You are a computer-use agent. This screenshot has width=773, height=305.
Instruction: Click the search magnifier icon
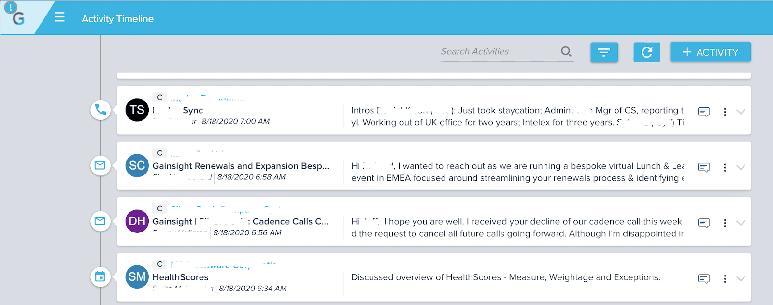pyautogui.click(x=566, y=51)
